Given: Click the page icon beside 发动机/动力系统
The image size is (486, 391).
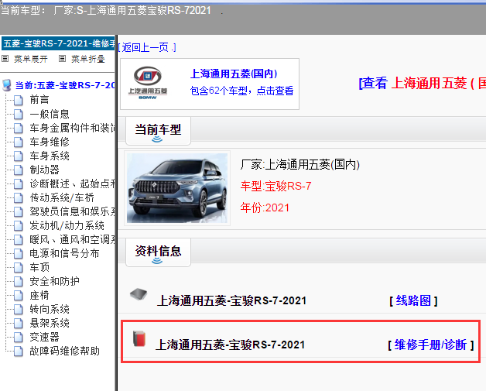Looking at the screenshot, I should point(19,226).
